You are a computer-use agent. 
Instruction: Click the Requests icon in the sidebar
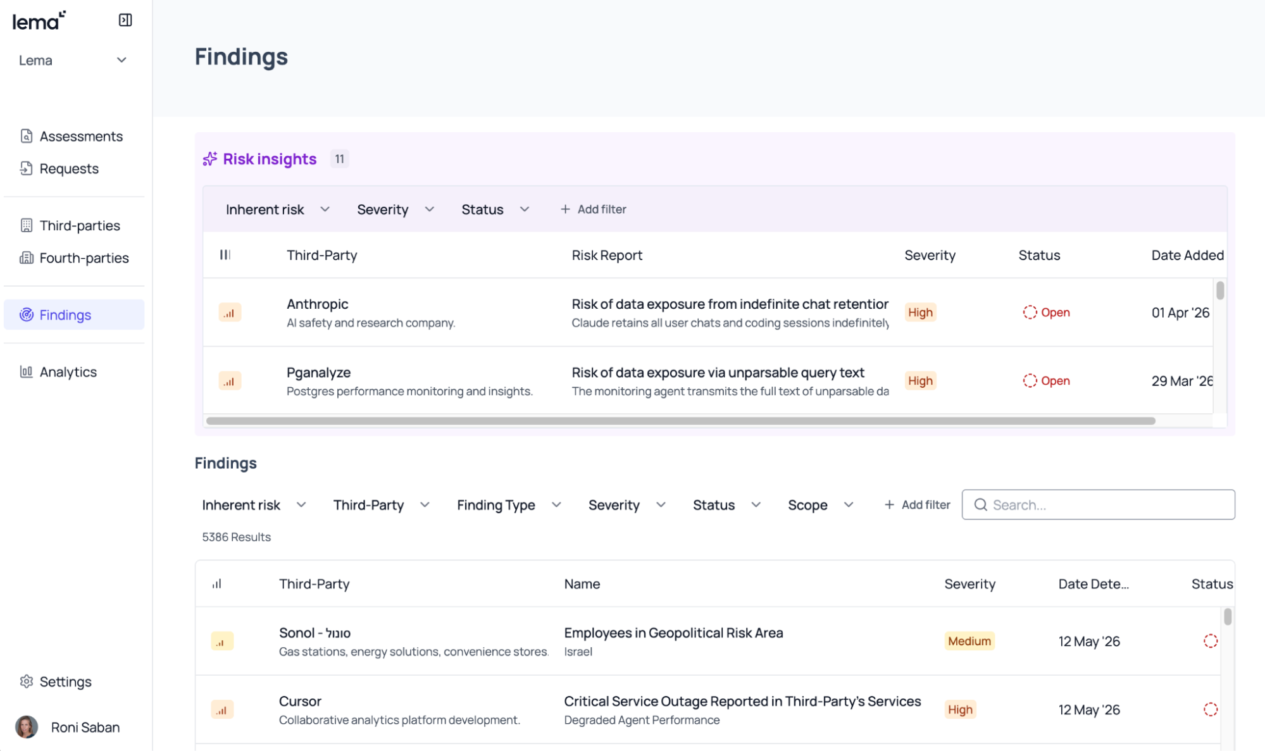coord(27,168)
